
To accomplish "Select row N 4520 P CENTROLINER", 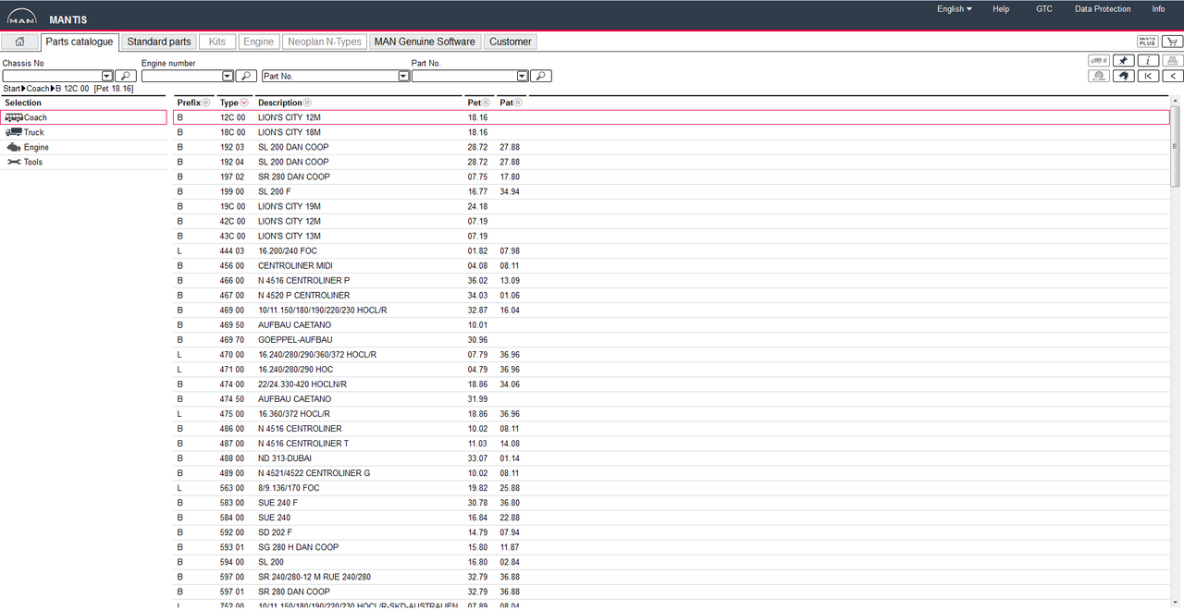I will pos(672,295).
